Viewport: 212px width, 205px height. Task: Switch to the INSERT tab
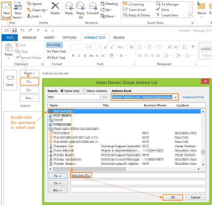click(x=49, y=38)
